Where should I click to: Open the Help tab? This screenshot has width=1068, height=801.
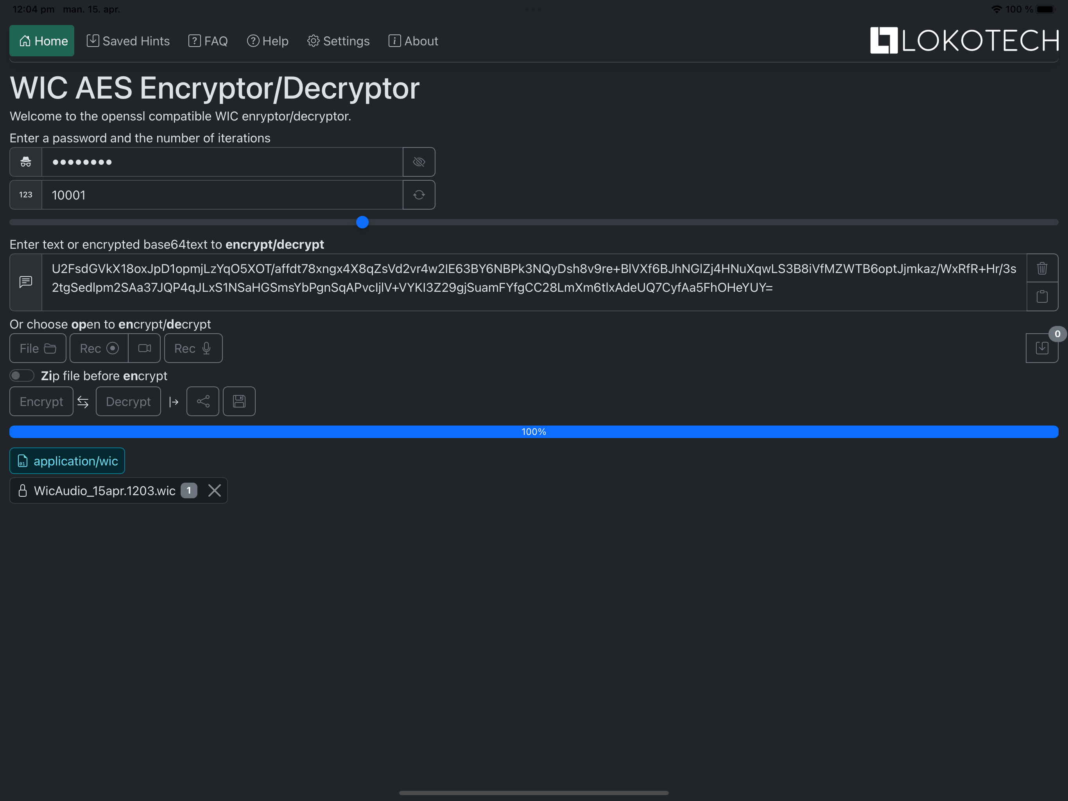tap(267, 41)
